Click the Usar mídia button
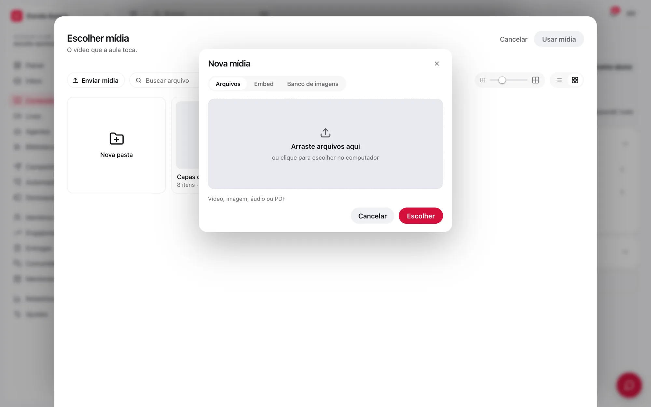This screenshot has width=651, height=407. pyautogui.click(x=559, y=39)
